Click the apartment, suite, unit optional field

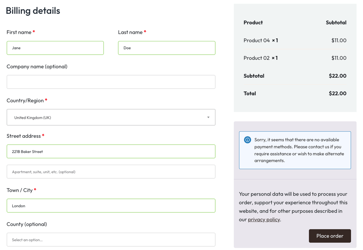(111, 172)
